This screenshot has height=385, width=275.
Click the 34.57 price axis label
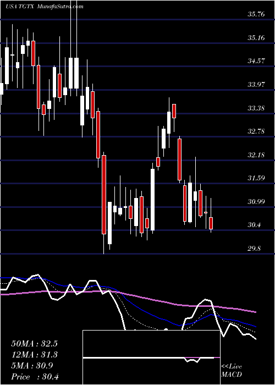[x=256, y=61]
